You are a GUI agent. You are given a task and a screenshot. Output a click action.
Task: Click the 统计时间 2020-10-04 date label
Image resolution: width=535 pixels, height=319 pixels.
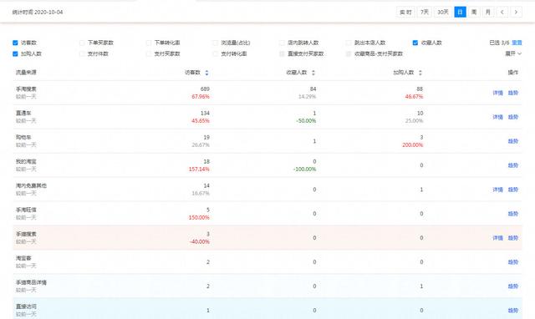38,13
